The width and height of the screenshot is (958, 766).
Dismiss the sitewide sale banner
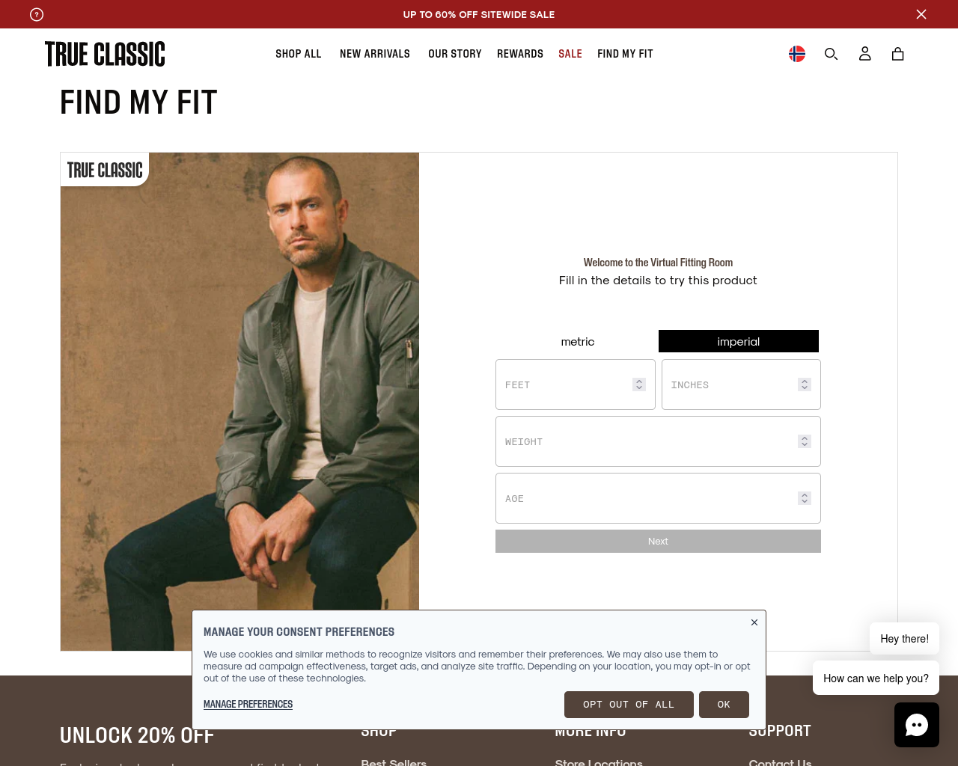point(921,14)
